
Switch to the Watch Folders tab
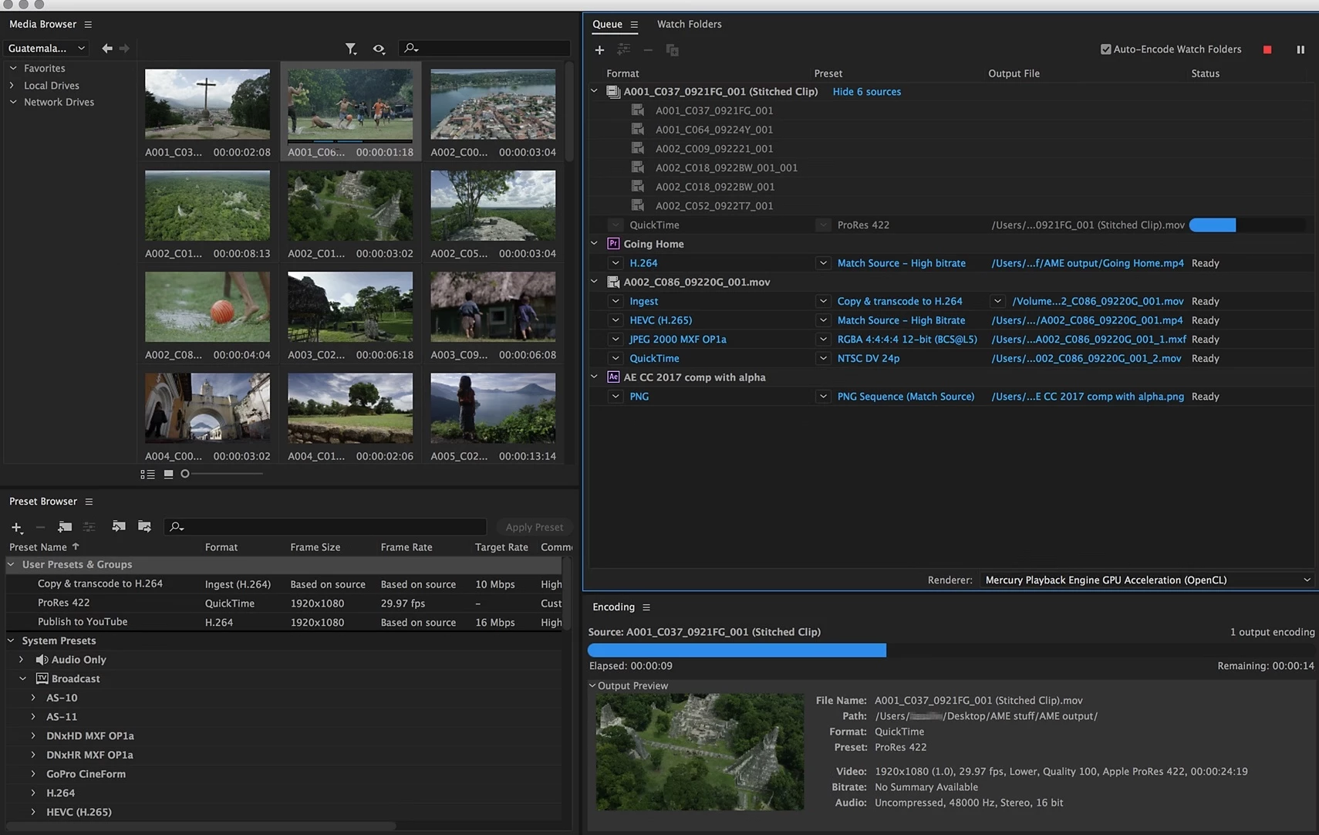(x=689, y=24)
